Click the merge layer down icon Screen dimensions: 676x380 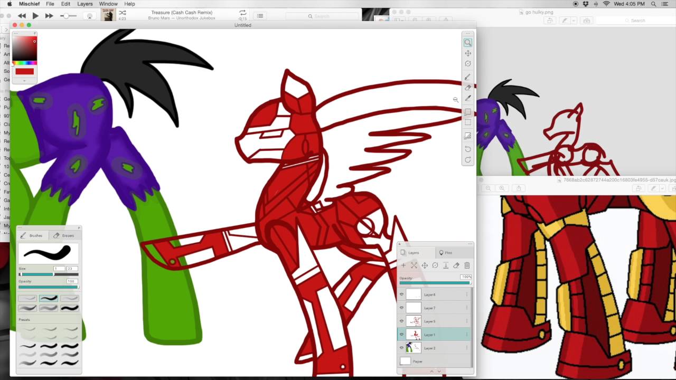(x=446, y=265)
